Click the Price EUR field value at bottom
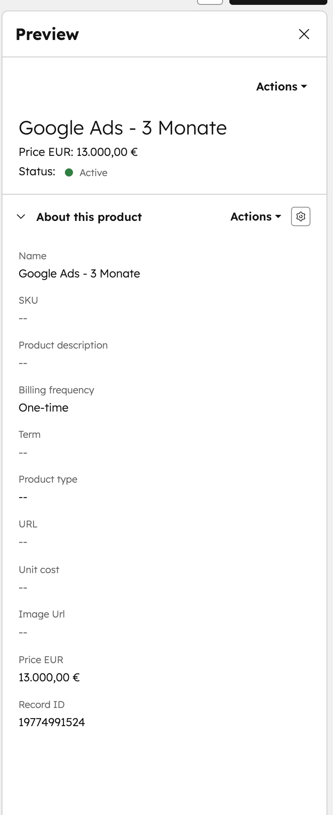 (49, 678)
